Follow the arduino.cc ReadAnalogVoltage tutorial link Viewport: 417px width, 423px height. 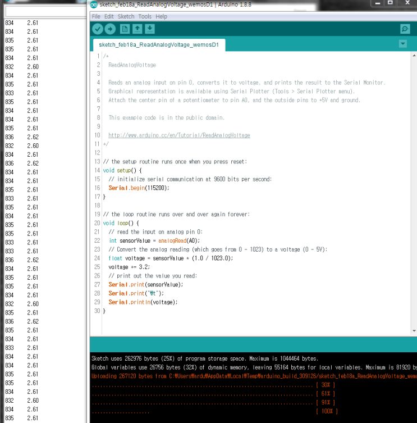click(x=179, y=135)
